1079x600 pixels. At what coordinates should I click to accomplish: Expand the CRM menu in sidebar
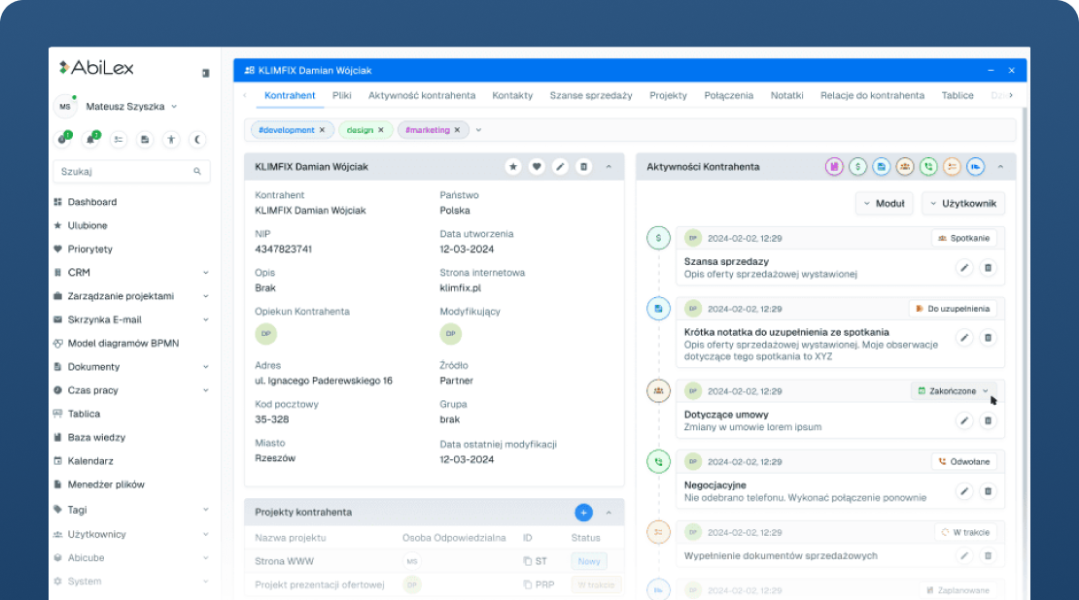pyautogui.click(x=131, y=273)
